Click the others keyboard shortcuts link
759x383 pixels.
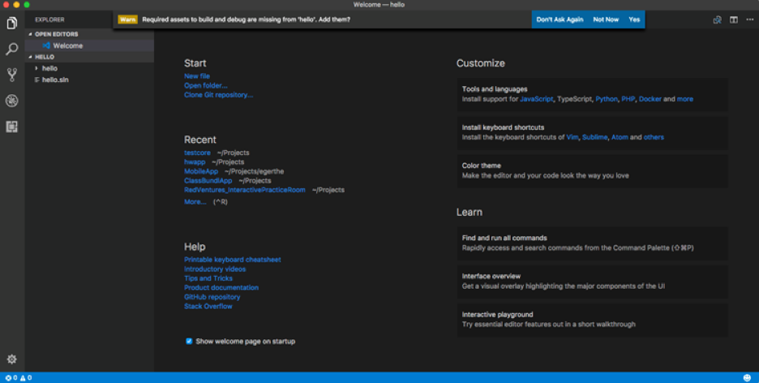point(654,137)
